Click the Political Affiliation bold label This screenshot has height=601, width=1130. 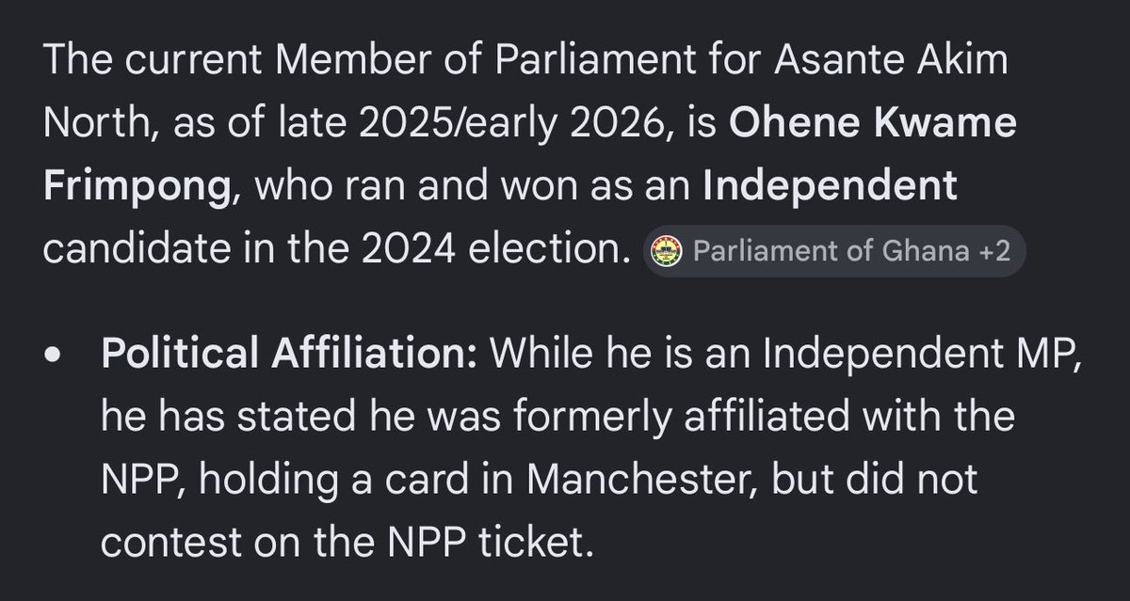[290, 354]
